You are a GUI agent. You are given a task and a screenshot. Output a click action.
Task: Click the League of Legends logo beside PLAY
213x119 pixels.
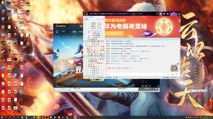pyautogui.click(x=57, y=31)
